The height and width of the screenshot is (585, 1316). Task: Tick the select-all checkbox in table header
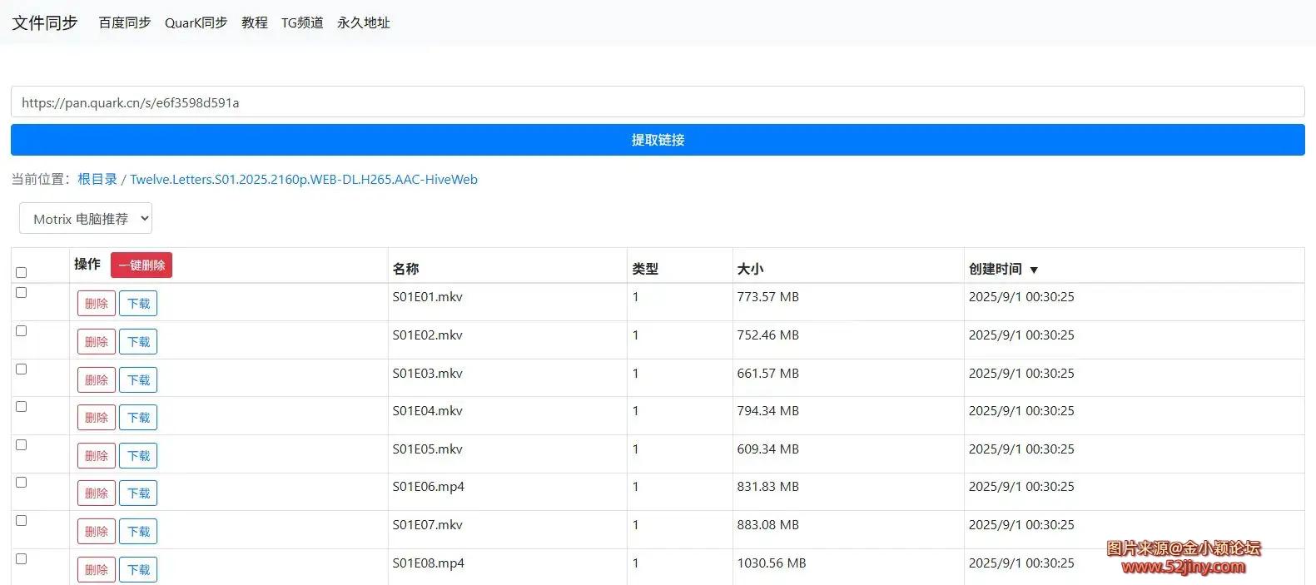click(22, 272)
